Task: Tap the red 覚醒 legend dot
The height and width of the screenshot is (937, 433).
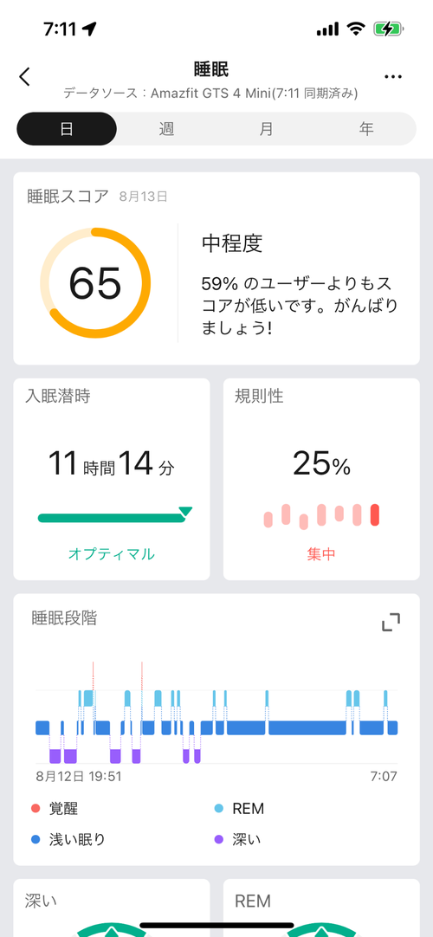Action: click(x=36, y=809)
